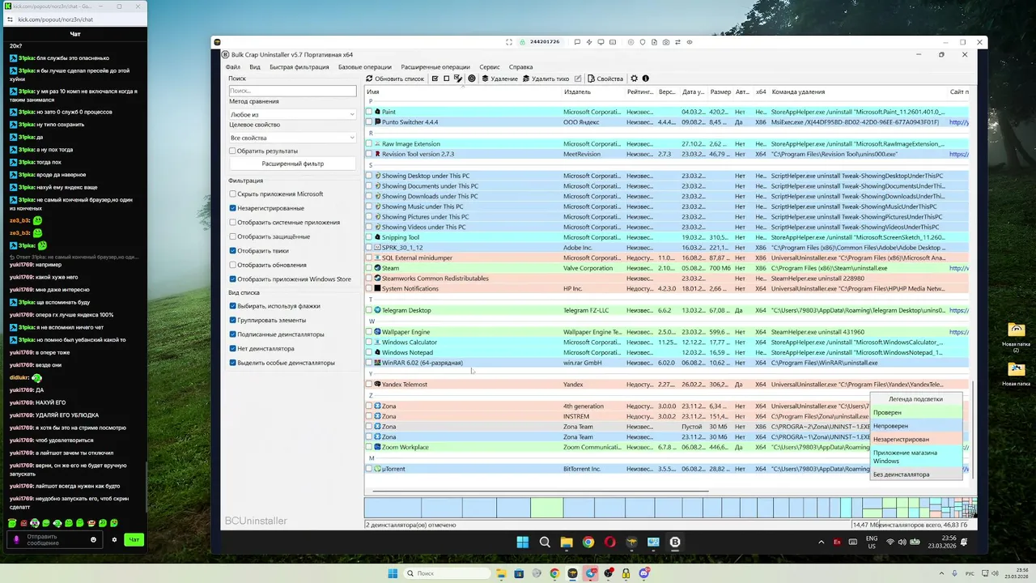Sort by Размер column header

(x=720, y=92)
